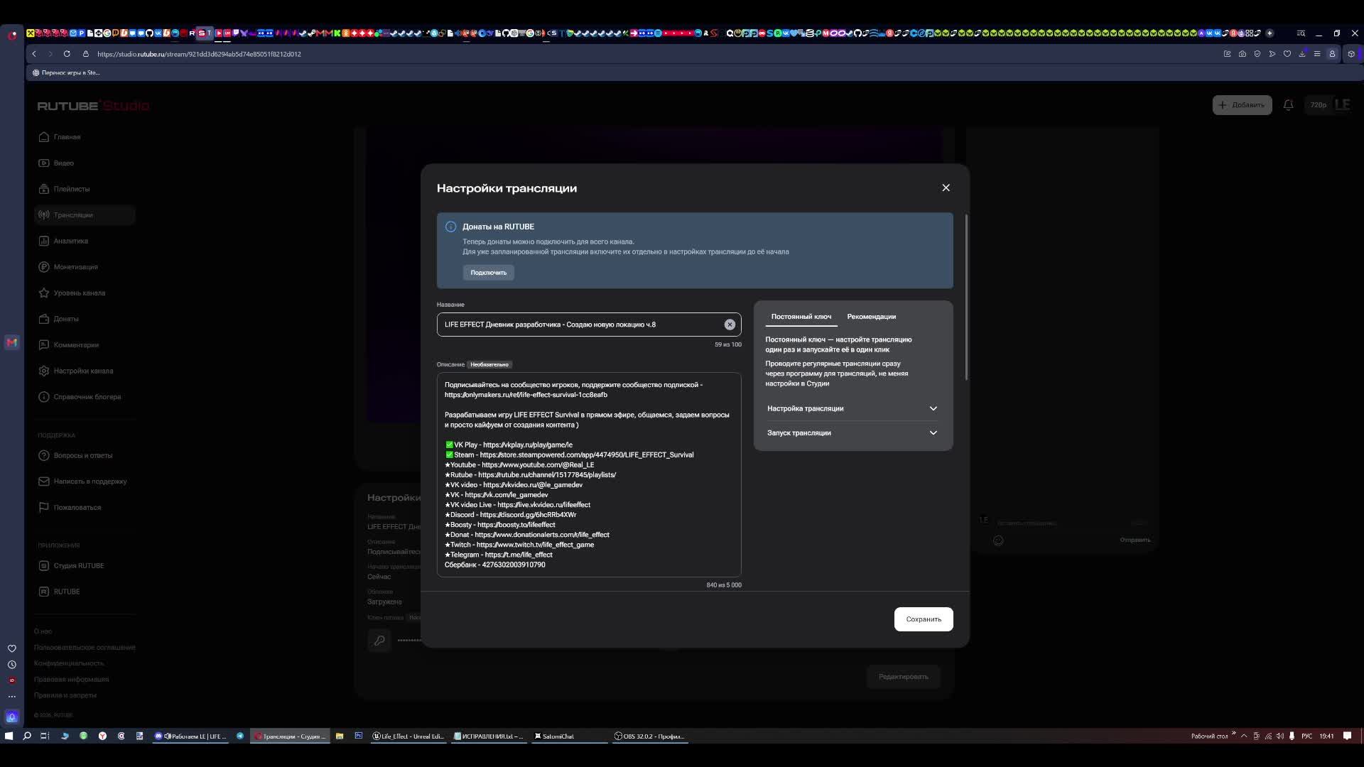Open Аналитика in the Studio sidebar

[x=85, y=241]
